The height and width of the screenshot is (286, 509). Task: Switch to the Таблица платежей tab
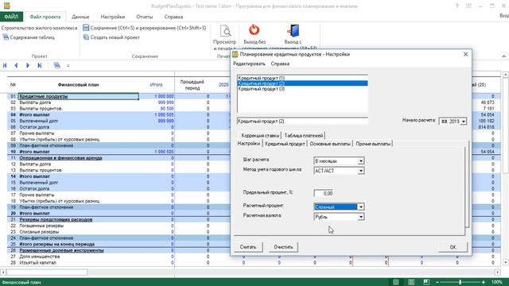pos(304,136)
